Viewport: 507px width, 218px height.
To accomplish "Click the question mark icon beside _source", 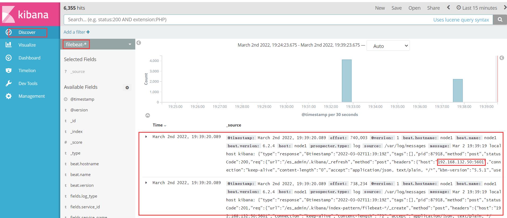I will 66,72.
